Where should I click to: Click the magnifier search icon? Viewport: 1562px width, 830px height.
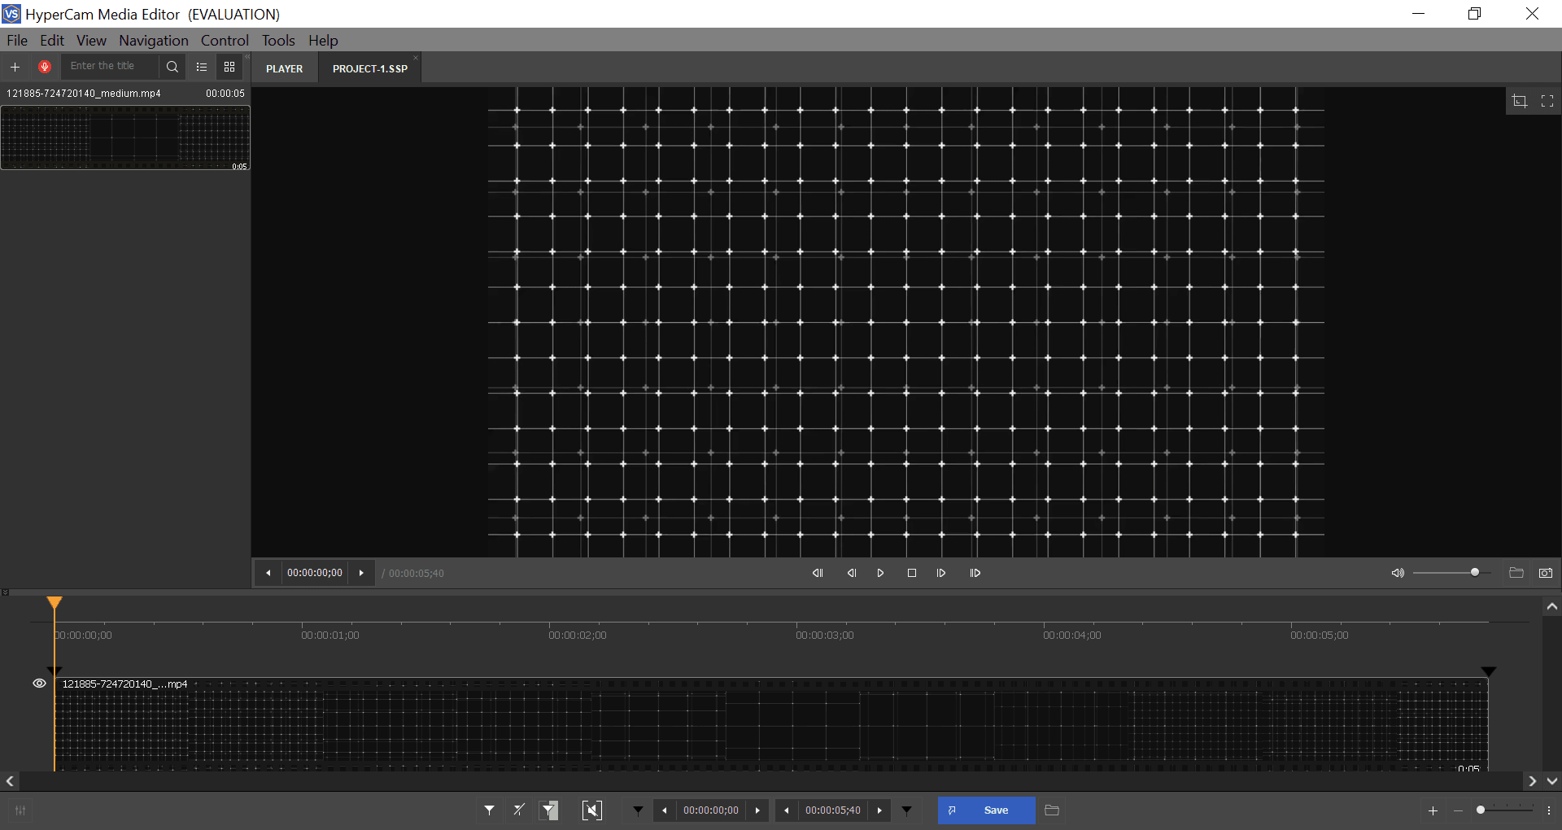(x=172, y=67)
